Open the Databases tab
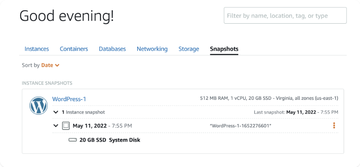360x167 pixels. [x=112, y=49]
